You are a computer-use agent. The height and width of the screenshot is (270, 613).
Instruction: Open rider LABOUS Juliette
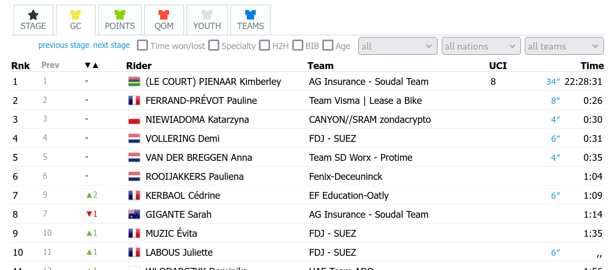click(179, 253)
